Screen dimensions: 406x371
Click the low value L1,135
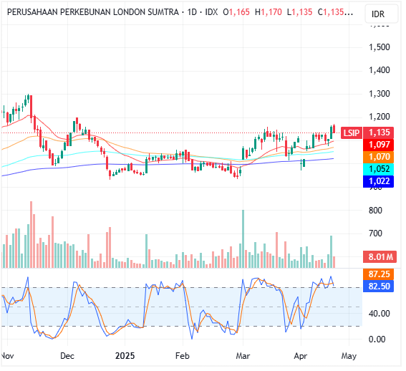point(299,12)
